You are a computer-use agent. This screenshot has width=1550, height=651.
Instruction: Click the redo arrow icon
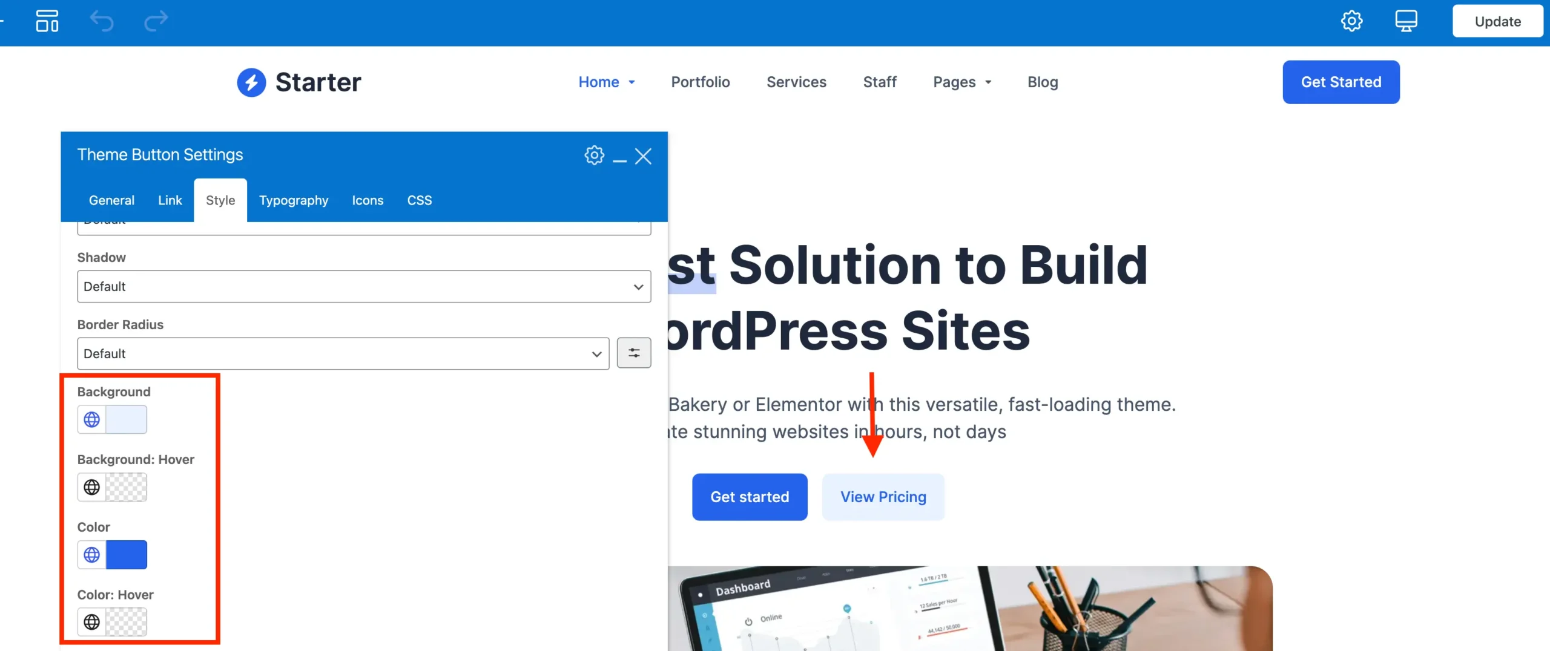pos(156,21)
